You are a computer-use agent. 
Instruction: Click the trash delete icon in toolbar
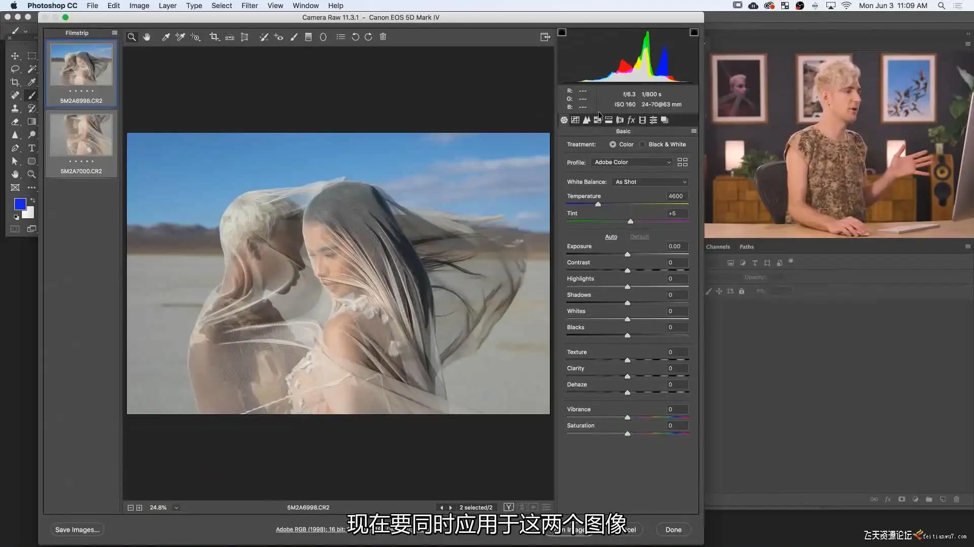click(x=383, y=37)
